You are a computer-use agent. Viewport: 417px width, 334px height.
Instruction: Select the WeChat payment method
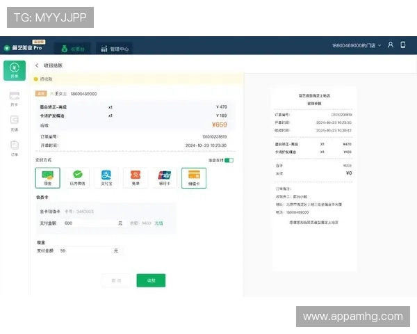(x=77, y=177)
